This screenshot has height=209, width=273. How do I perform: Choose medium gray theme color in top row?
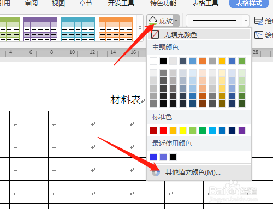click(212, 61)
